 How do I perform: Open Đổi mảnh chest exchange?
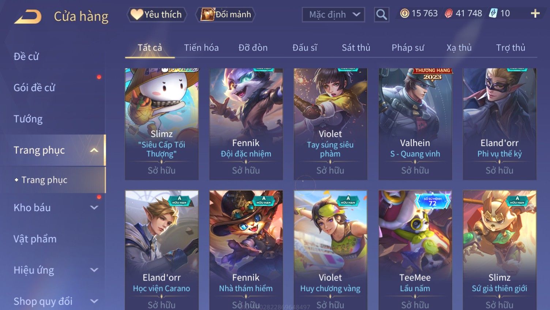pyautogui.click(x=226, y=15)
